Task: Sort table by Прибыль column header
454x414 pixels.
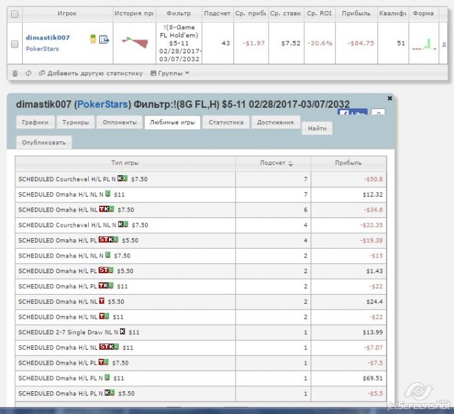Action: tap(348, 163)
